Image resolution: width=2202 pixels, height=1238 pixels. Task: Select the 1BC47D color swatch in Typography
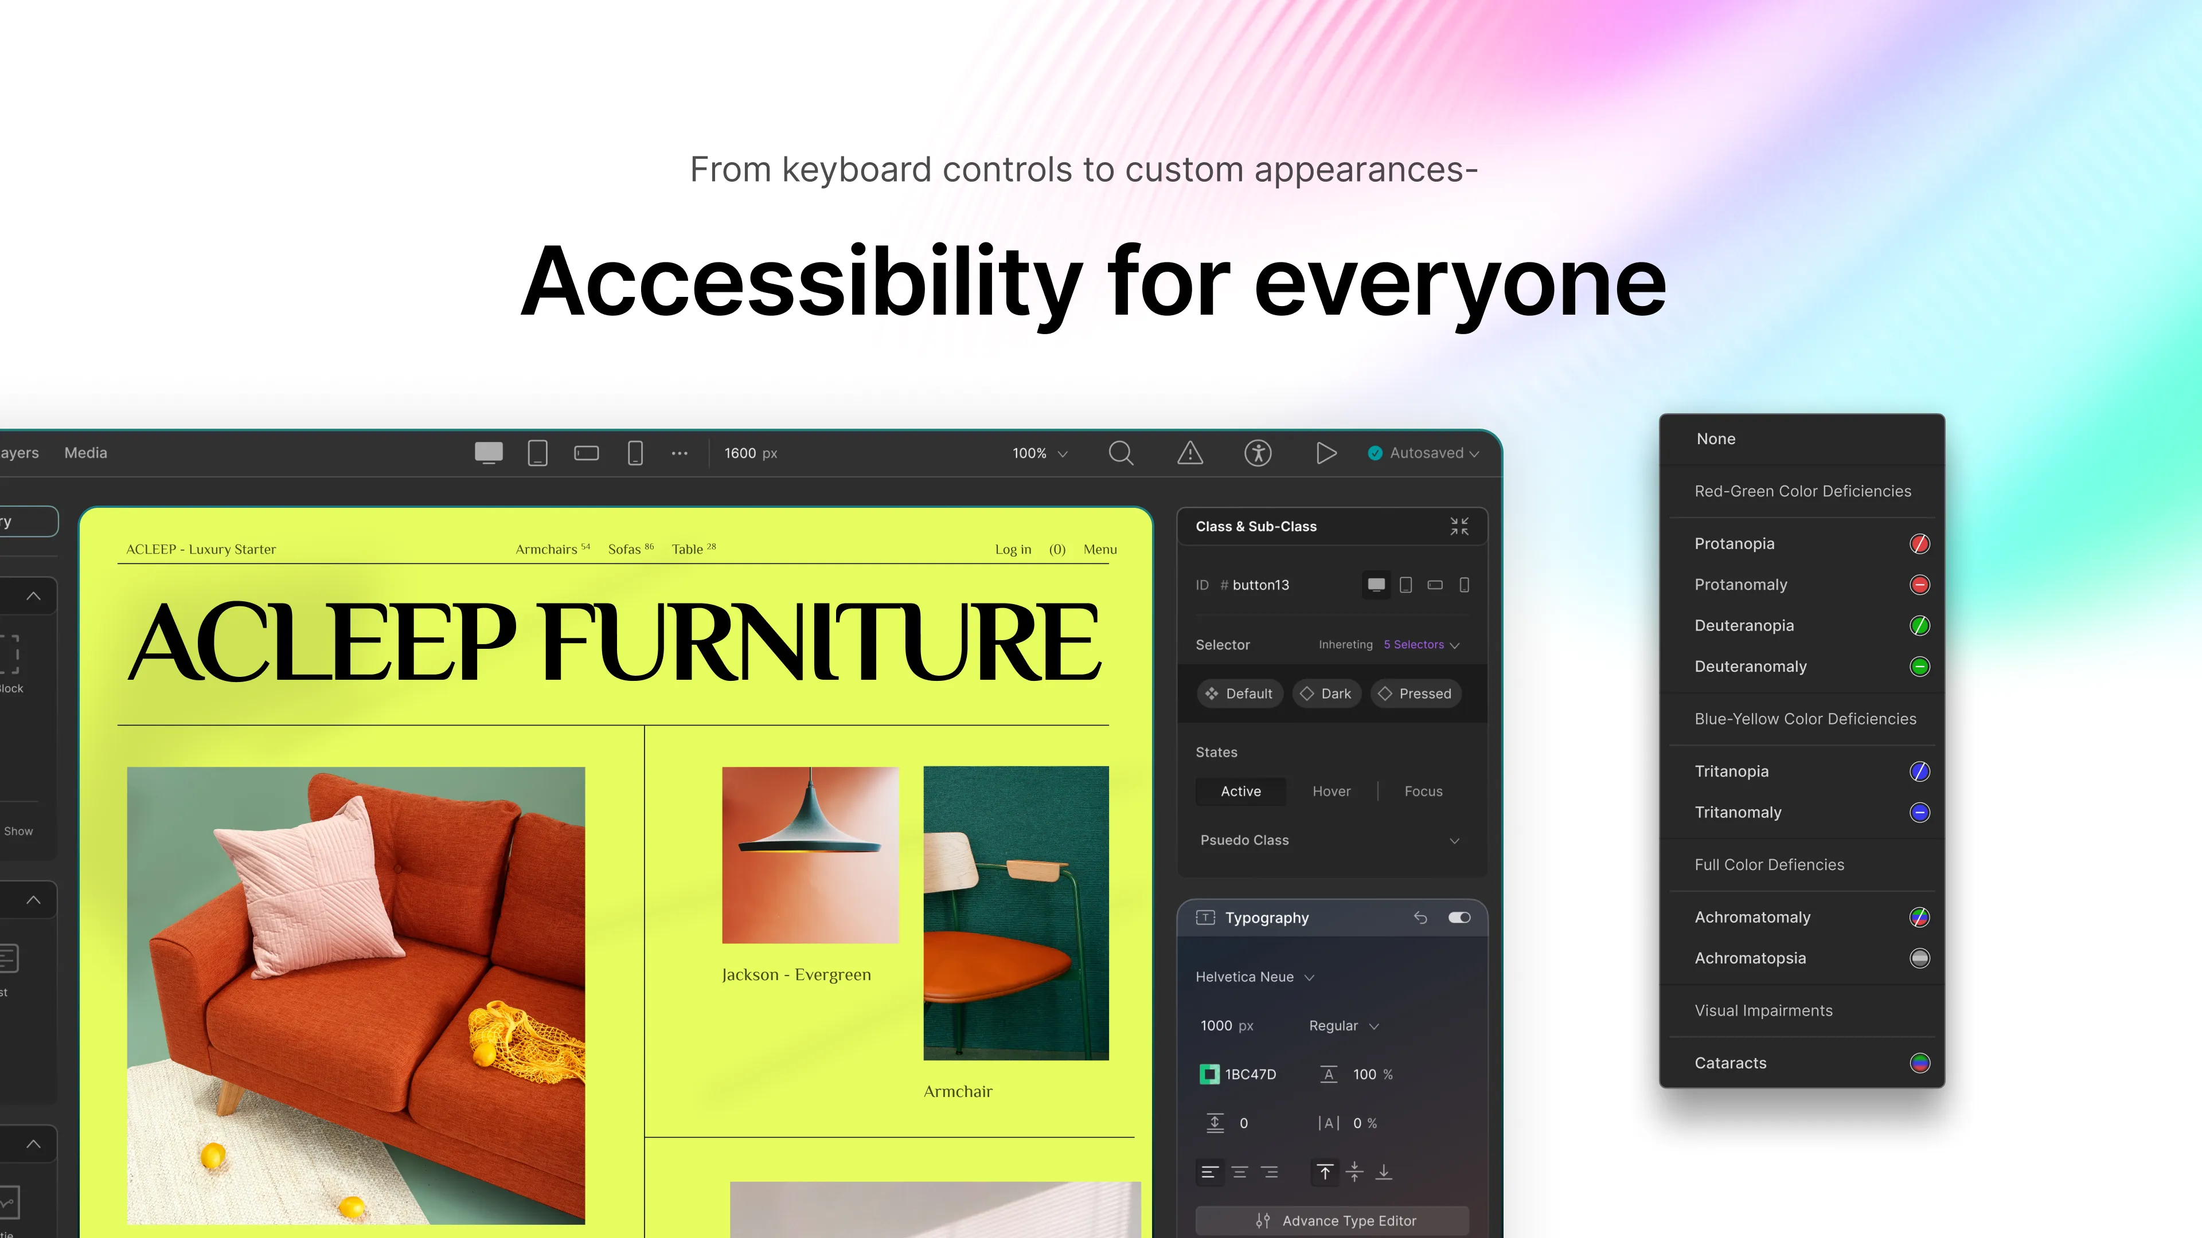tap(1210, 1074)
